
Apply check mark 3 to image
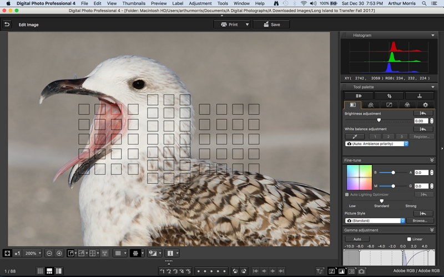(x=175, y=271)
